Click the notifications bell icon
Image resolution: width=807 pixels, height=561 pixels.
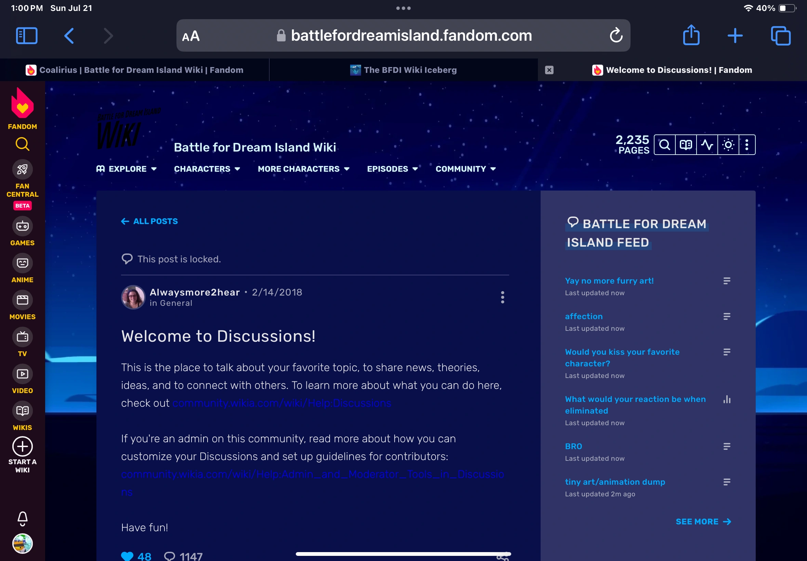click(x=23, y=518)
